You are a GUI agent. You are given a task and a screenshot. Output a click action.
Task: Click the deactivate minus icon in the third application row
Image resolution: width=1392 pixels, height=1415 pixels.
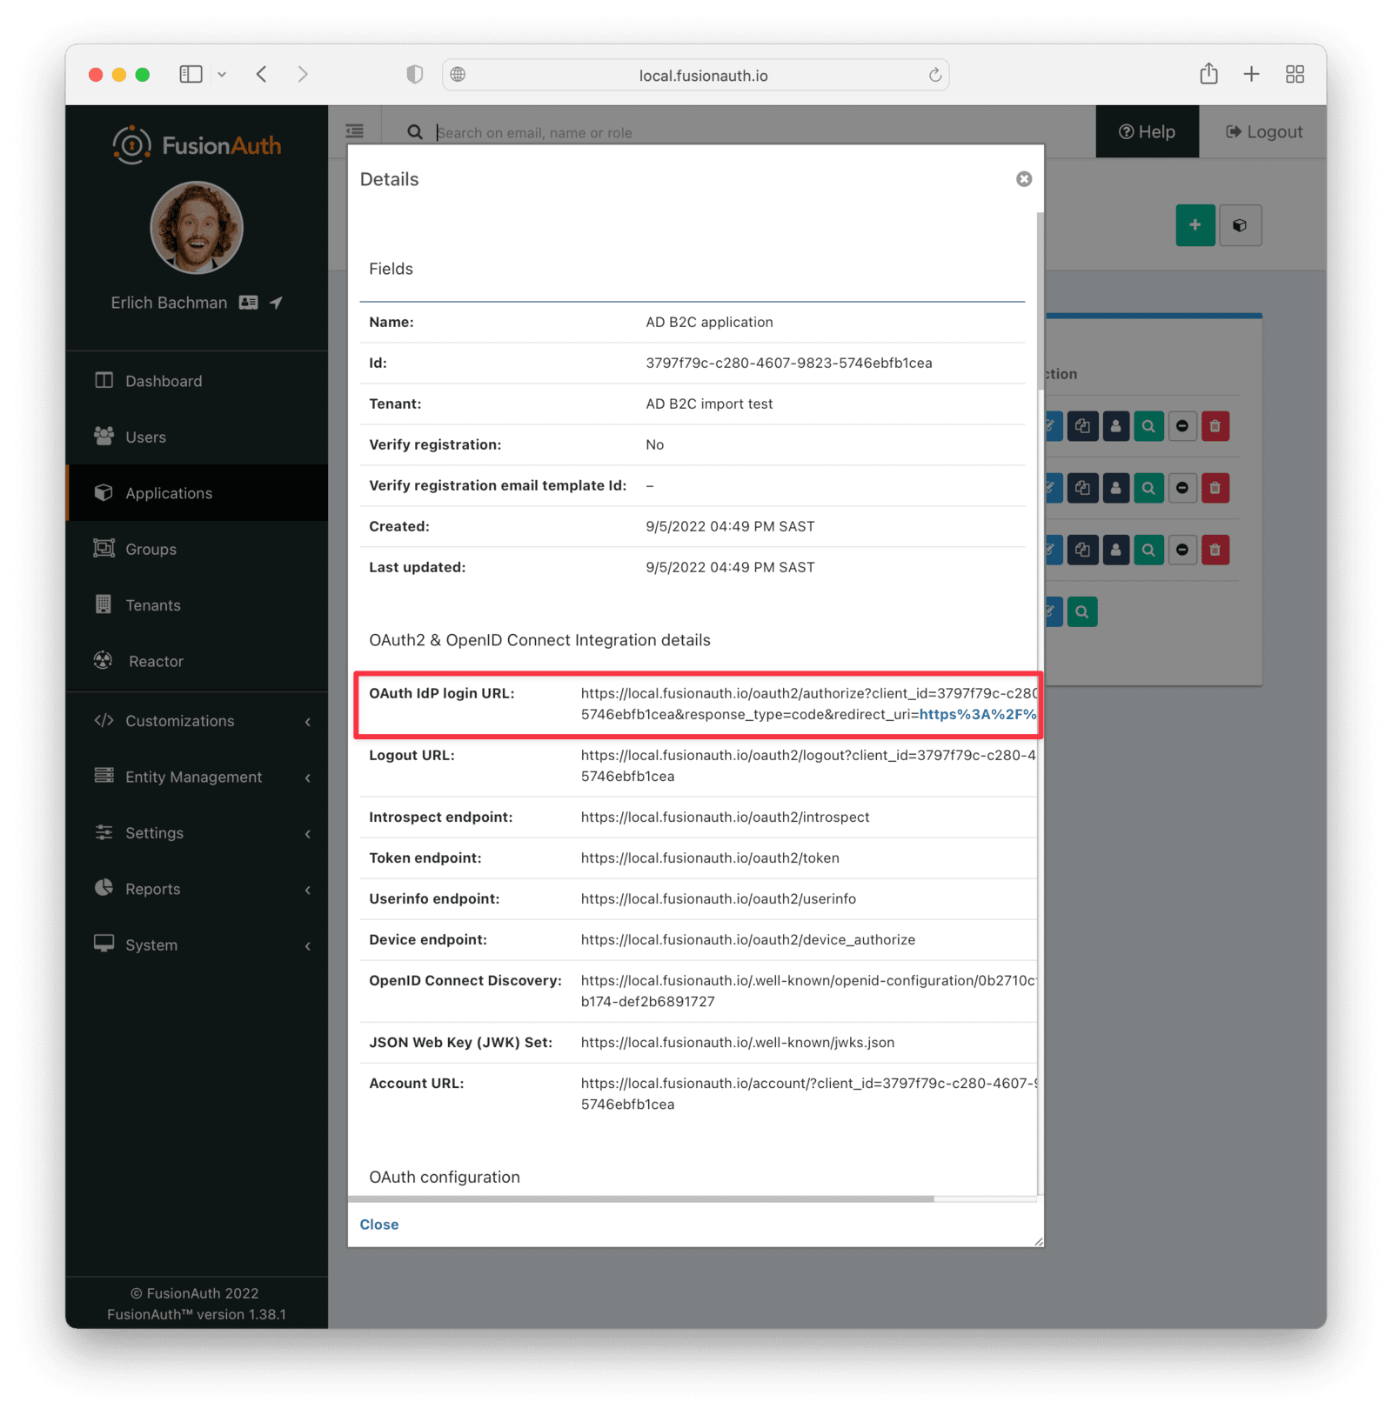1181,550
